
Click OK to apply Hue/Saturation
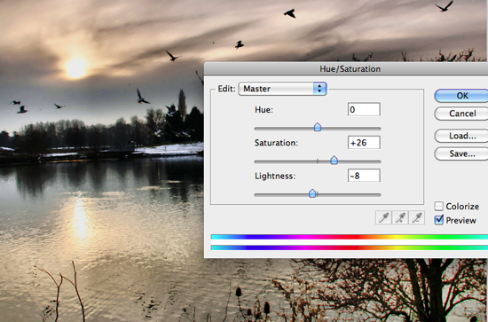point(461,96)
